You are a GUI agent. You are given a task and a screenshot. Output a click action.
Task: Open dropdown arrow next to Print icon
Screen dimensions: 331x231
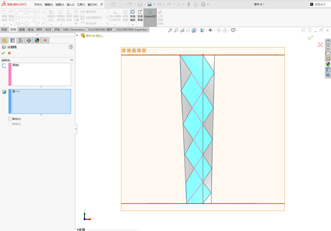[x=154, y=4]
